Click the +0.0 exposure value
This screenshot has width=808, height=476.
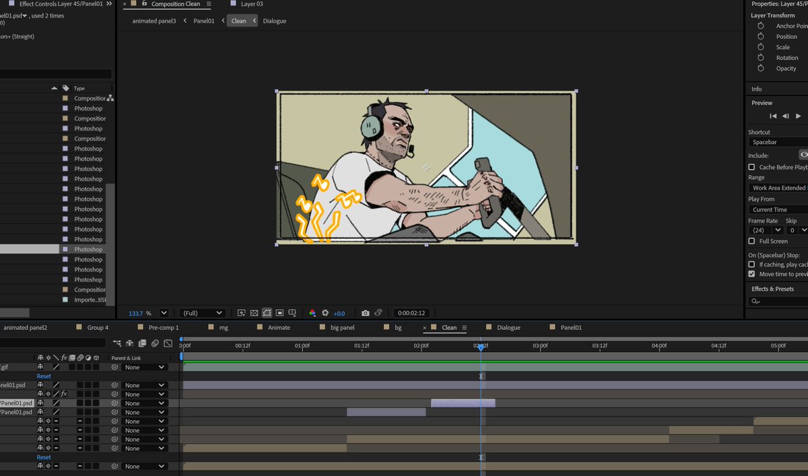pos(339,314)
